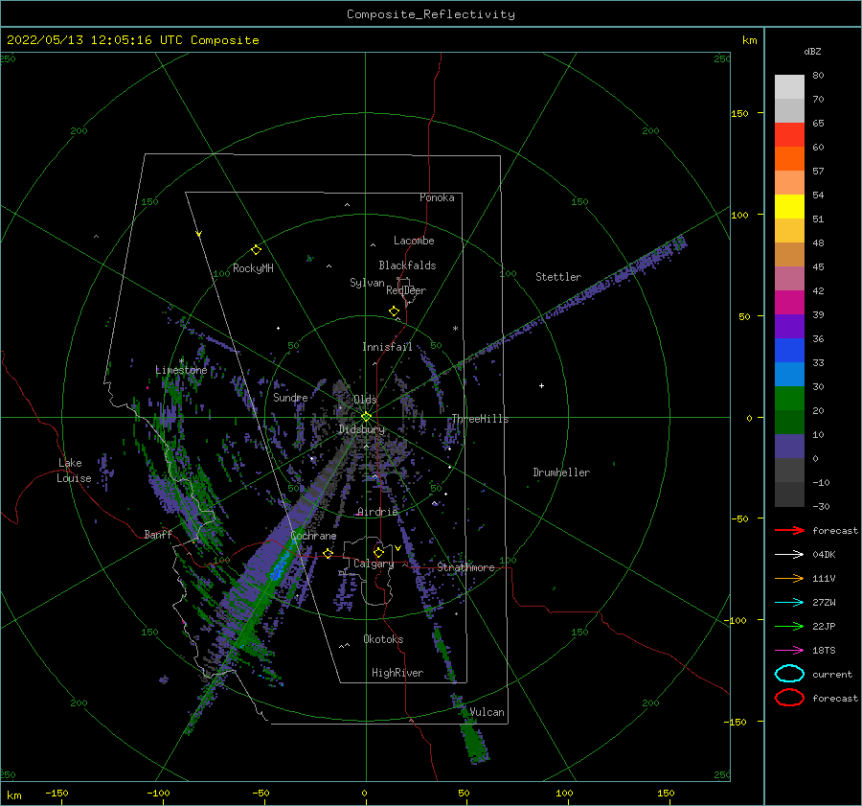Click the Innisfail label
This screenshot has width=862, height=806.
pyautogui.click(x=387, y=347)
